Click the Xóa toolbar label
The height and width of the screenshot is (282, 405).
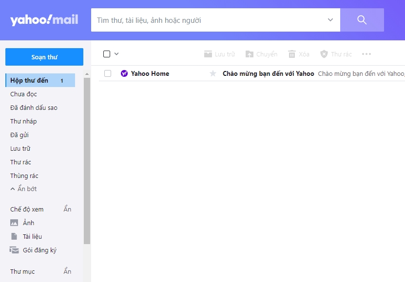pyautogui.click(x=304, y=54)
